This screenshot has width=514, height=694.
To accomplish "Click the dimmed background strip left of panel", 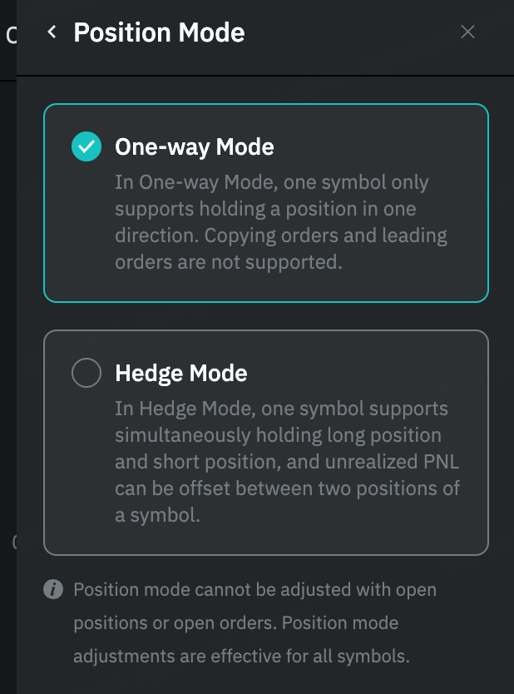I will (7, 333).
